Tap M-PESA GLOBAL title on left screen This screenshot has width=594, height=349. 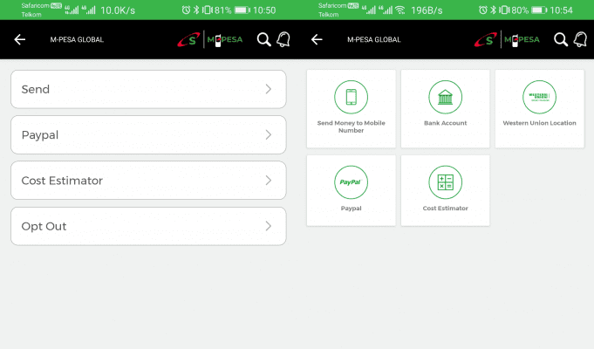click(77, 39)
